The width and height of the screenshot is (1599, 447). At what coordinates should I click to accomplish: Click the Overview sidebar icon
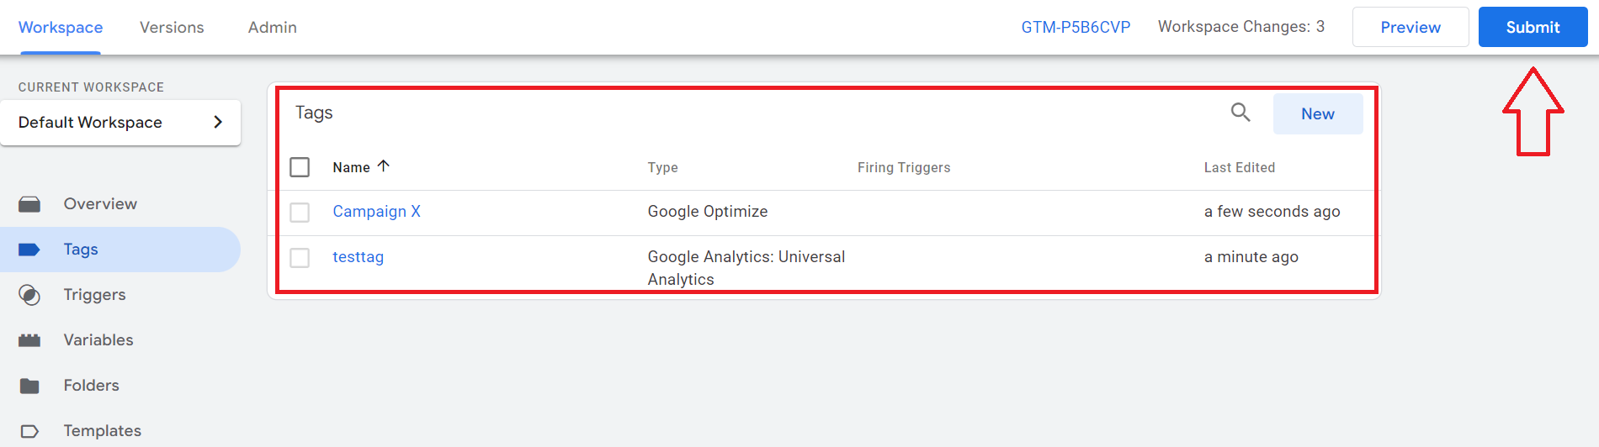[x=29, y=204]
